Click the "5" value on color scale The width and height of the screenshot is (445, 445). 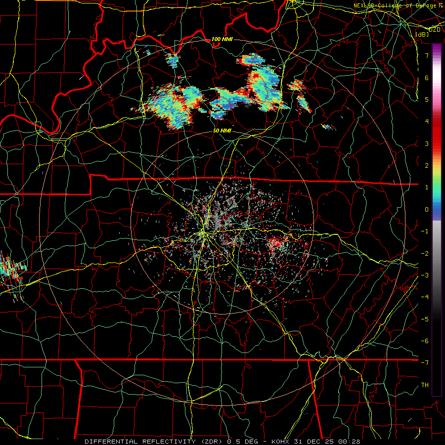coord(427,99)
